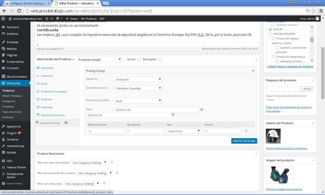Collapse Etiquetas del producto panel
This screenshot has width=325, height=195.
pos(313,80)
